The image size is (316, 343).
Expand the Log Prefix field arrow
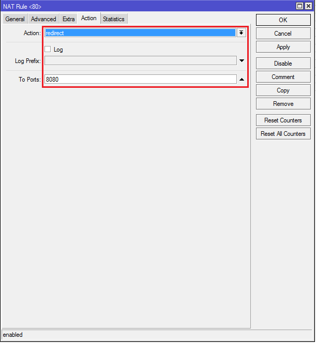coord(242,61)
